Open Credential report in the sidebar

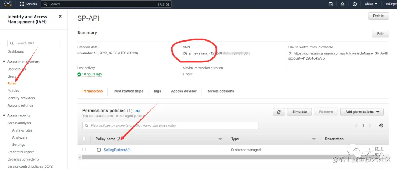pyautogui.click(x=21, y=152)
